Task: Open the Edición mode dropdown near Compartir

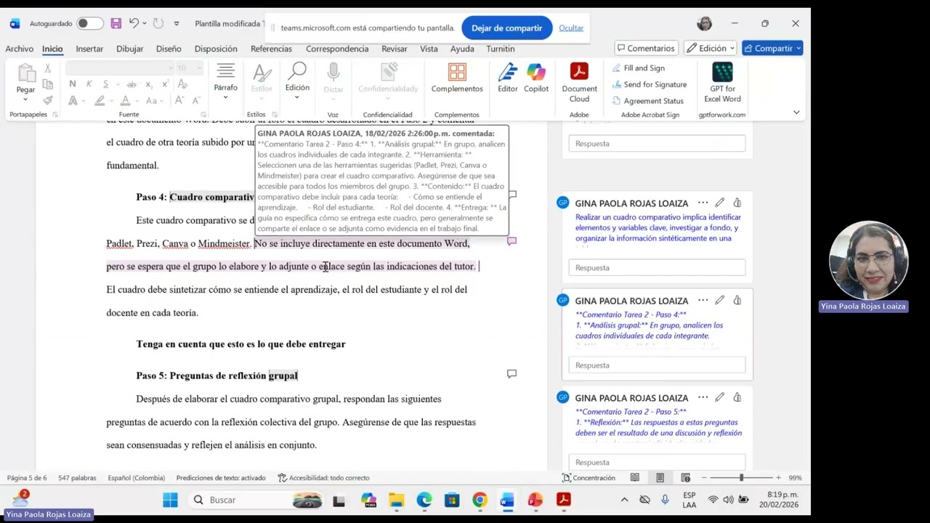Action: [711, 48]
